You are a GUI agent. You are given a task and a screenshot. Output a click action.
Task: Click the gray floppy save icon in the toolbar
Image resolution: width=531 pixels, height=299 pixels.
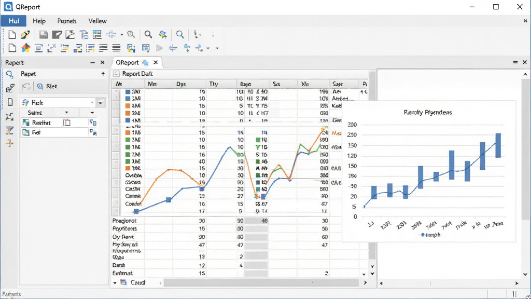[44, 35]
